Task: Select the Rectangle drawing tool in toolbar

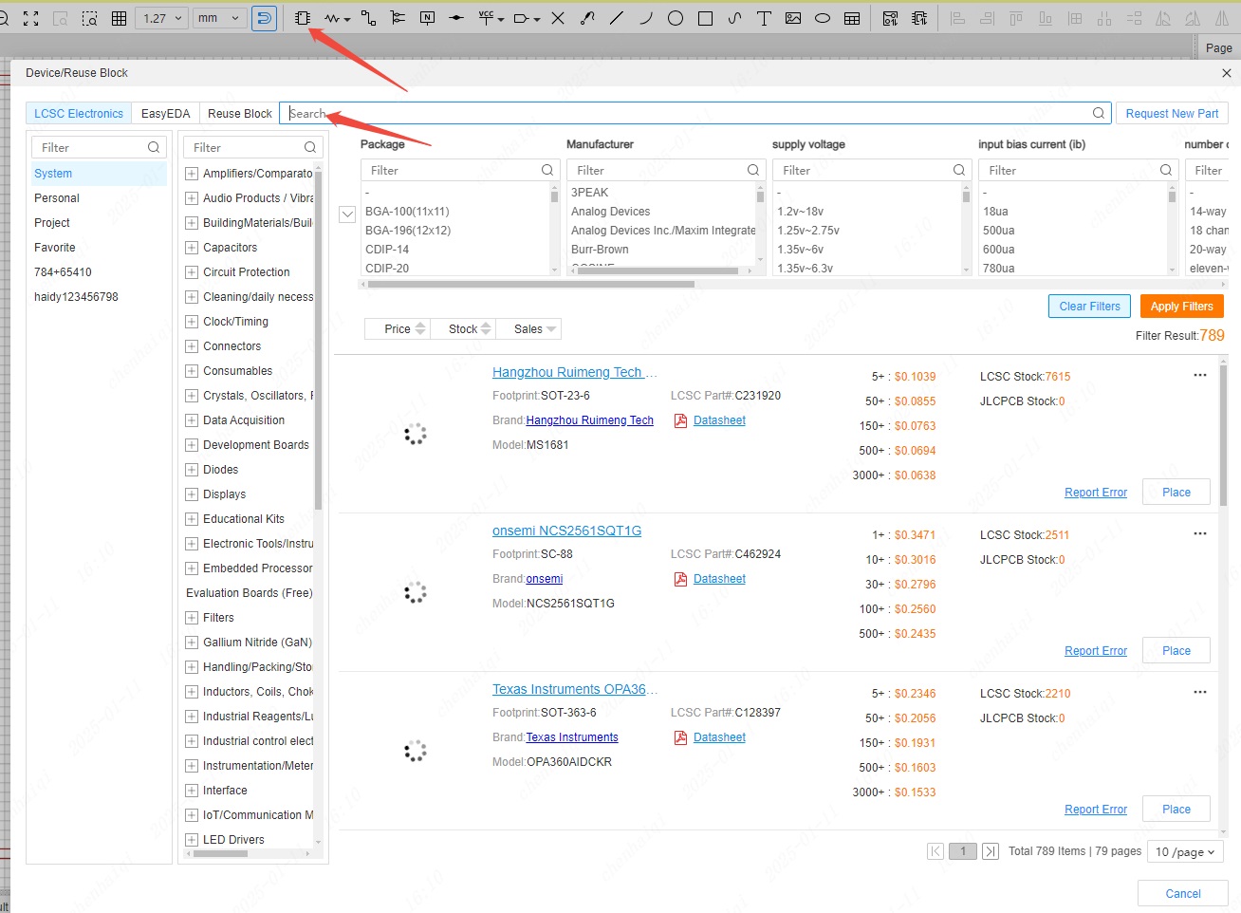Action: 705,18
